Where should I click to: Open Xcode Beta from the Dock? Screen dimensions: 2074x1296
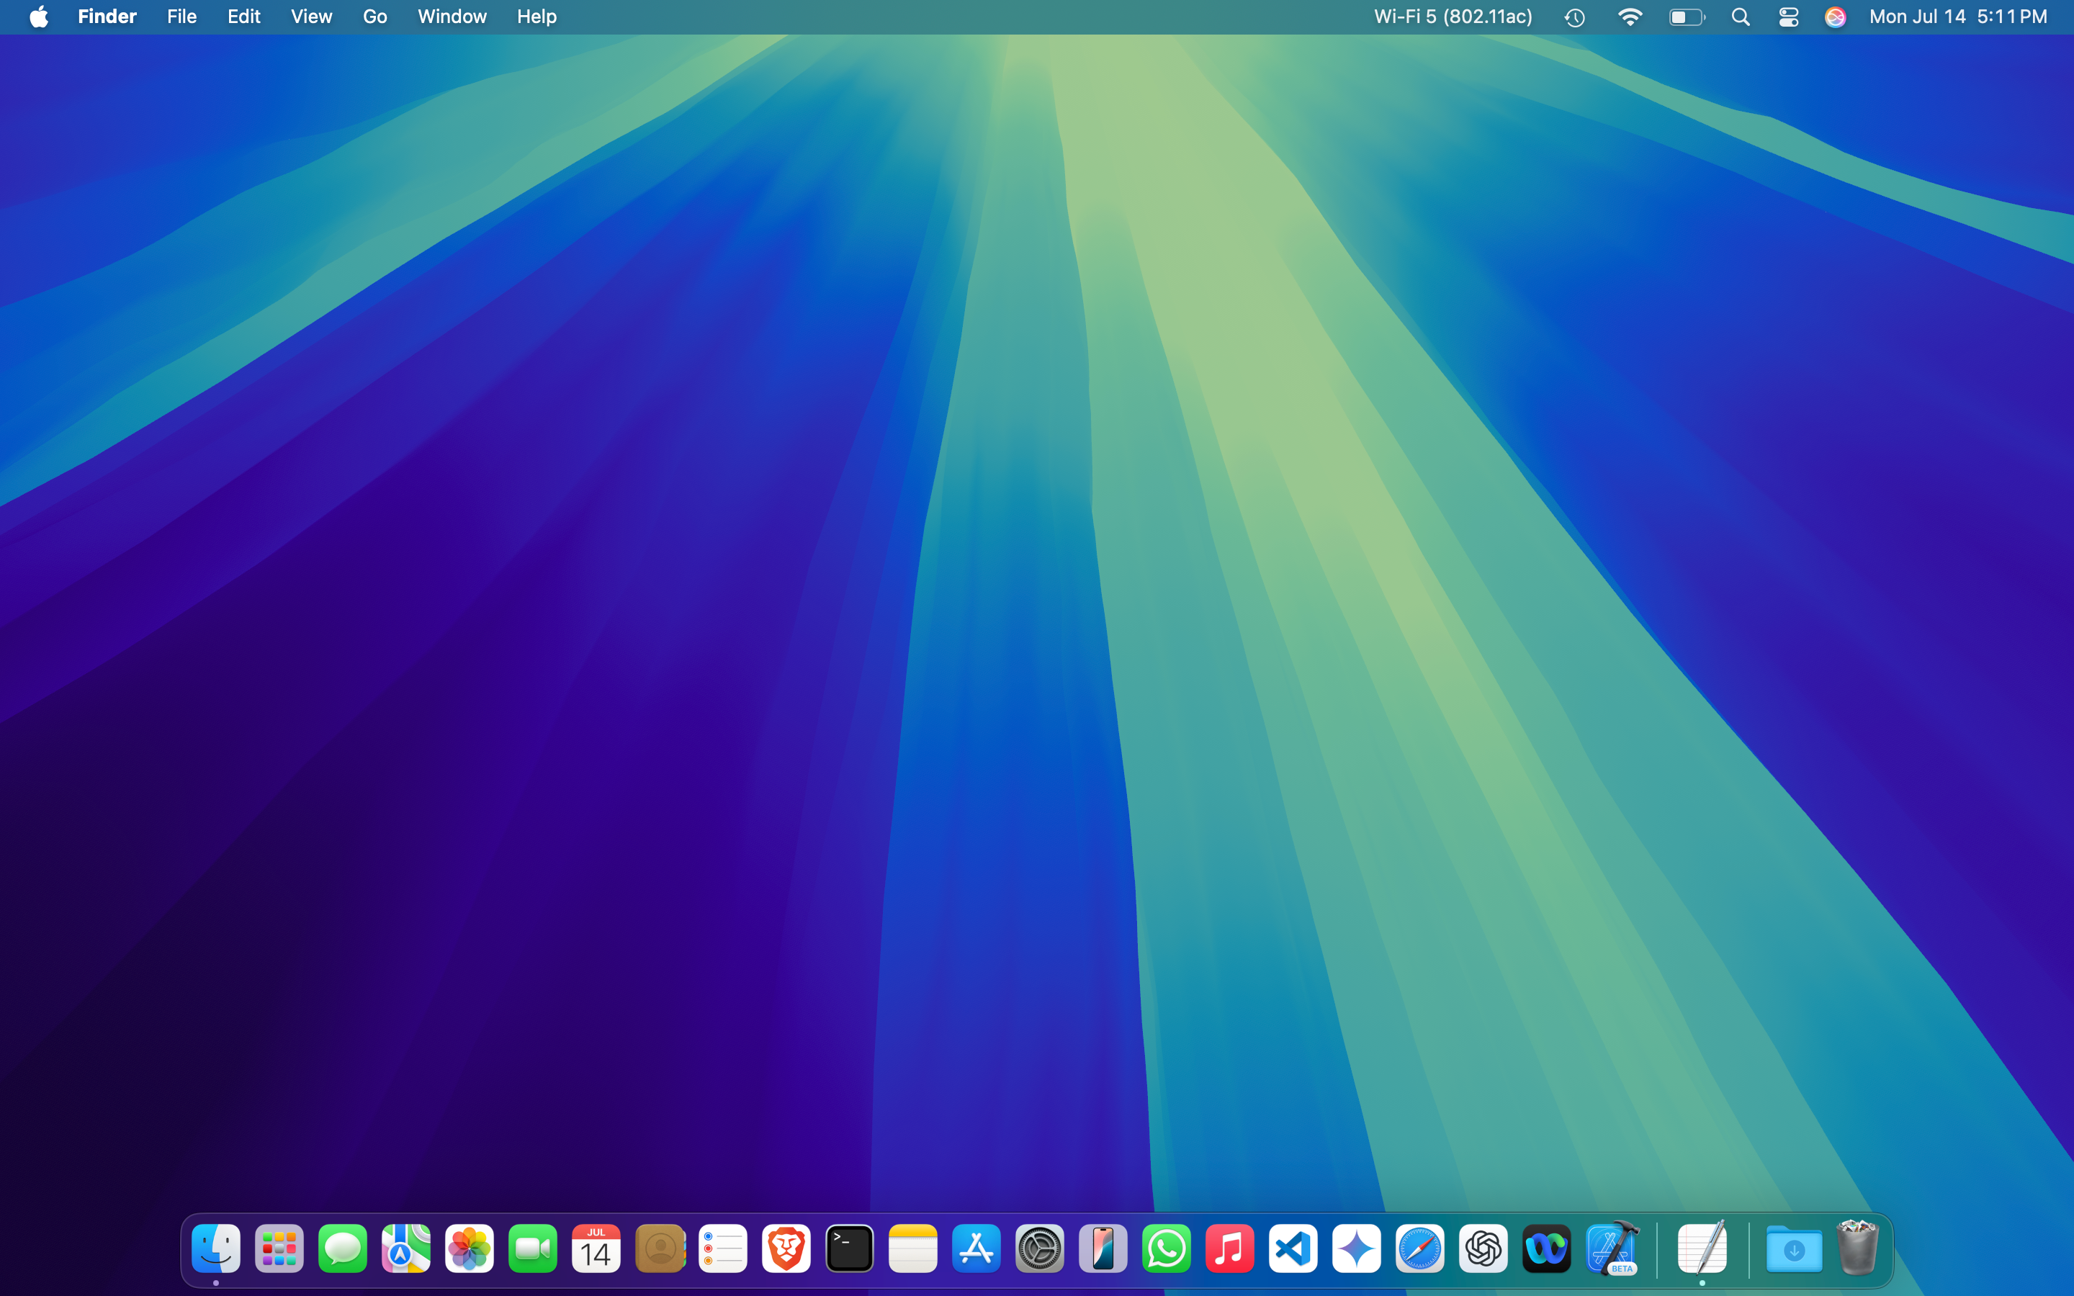[1611, 1249]
